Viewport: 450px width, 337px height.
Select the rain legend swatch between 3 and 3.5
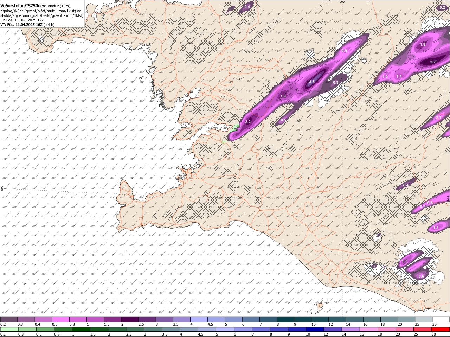tap(153, 329)
